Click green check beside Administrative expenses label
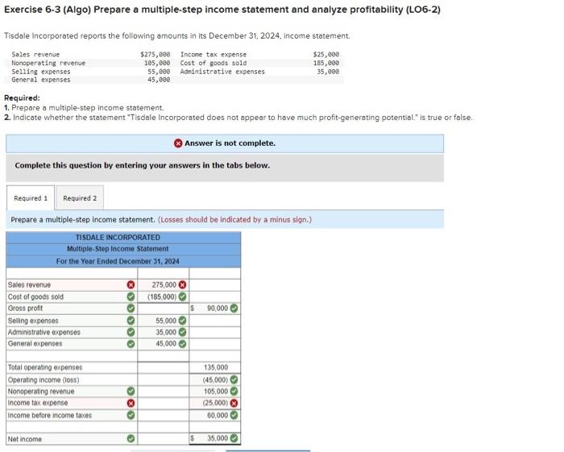 (x=131, y=332)
